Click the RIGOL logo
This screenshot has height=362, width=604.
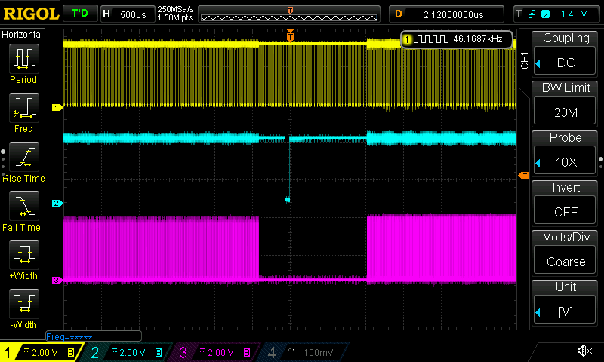(31, 14)
